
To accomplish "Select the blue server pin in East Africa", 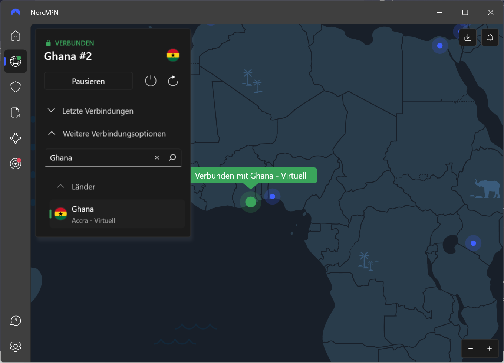I will [473, 243].
